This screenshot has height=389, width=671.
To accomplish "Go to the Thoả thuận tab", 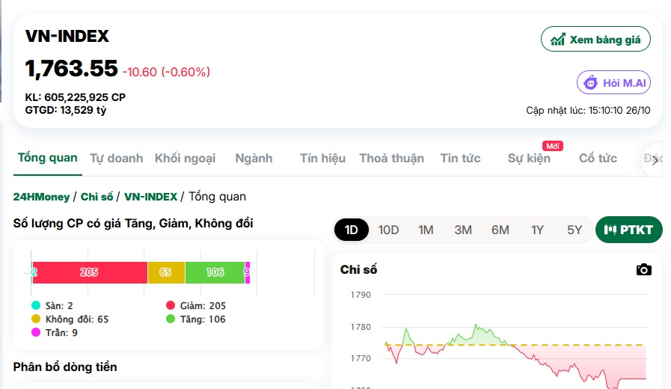I will tap(391, 159).
